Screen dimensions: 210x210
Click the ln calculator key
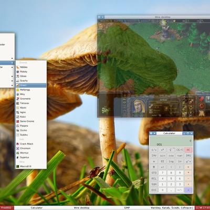click(x=180, y=161)
